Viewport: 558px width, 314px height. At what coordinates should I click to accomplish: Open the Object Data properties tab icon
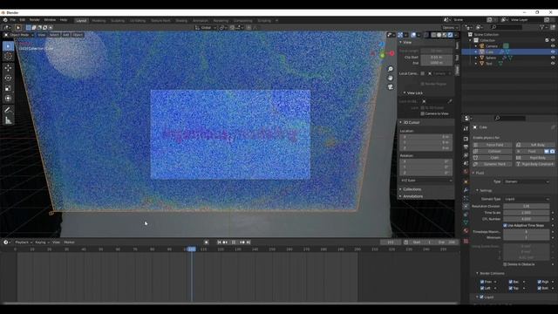coord(466,222)
